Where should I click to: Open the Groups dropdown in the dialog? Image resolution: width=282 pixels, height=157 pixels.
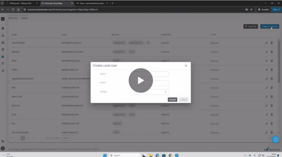pos(165,92)
